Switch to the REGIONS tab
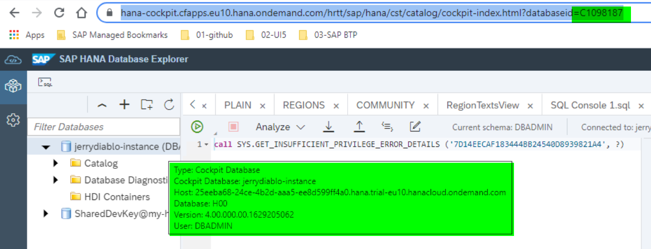 pyautogui.click(x=304, y=105)
